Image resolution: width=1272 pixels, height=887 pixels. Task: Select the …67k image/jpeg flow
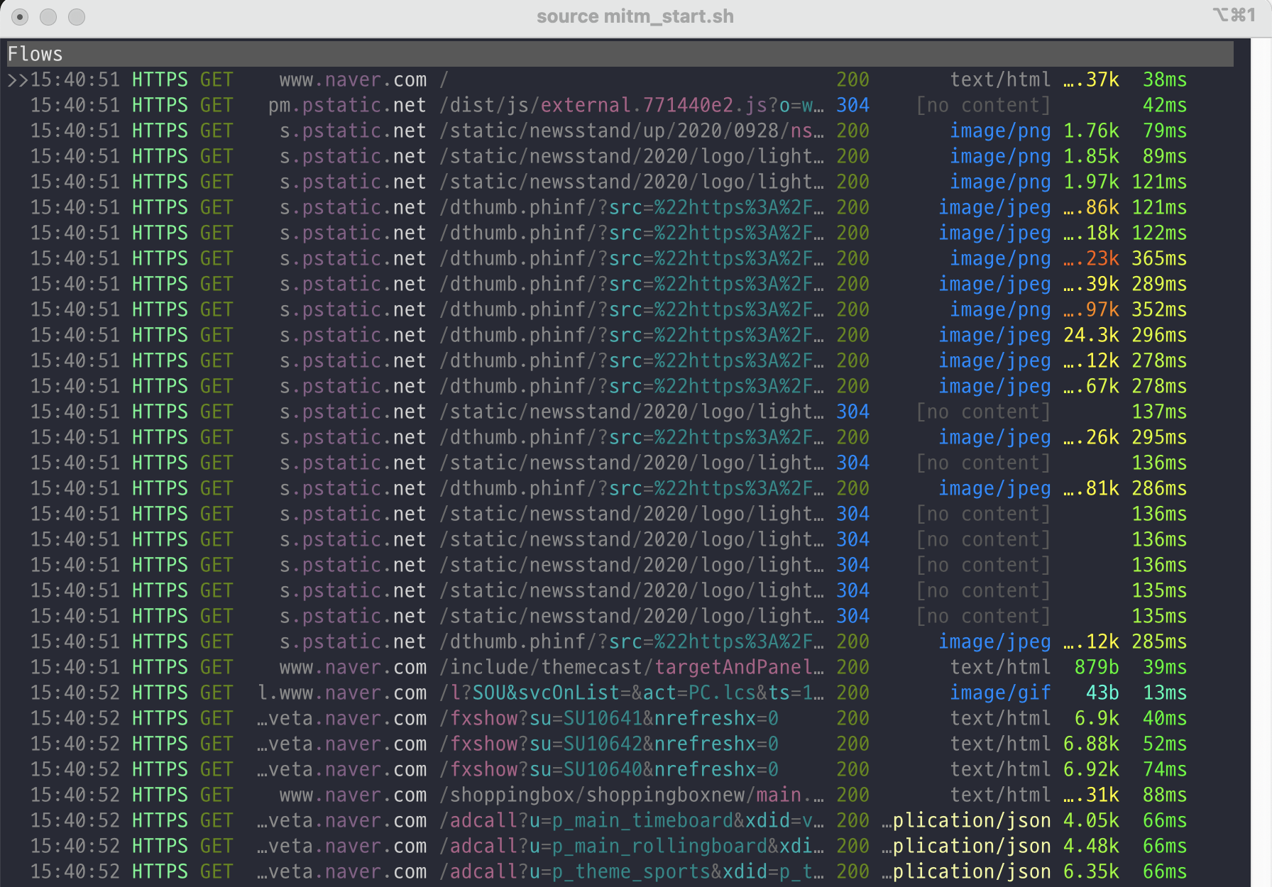point(620,386)
